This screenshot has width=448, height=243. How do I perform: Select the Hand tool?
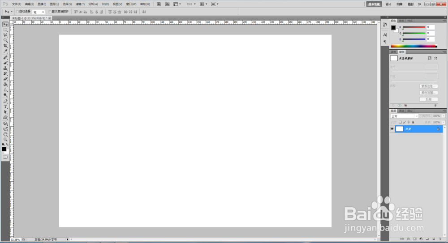pyautogui.click(x=5, y=134)
